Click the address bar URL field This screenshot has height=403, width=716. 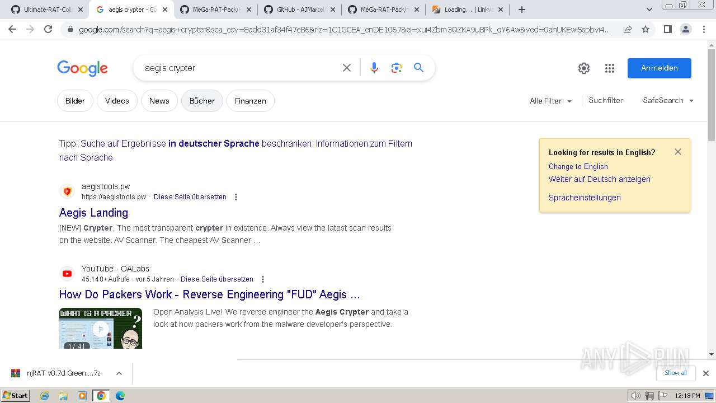pyautogui.click(x=346, y=29)
